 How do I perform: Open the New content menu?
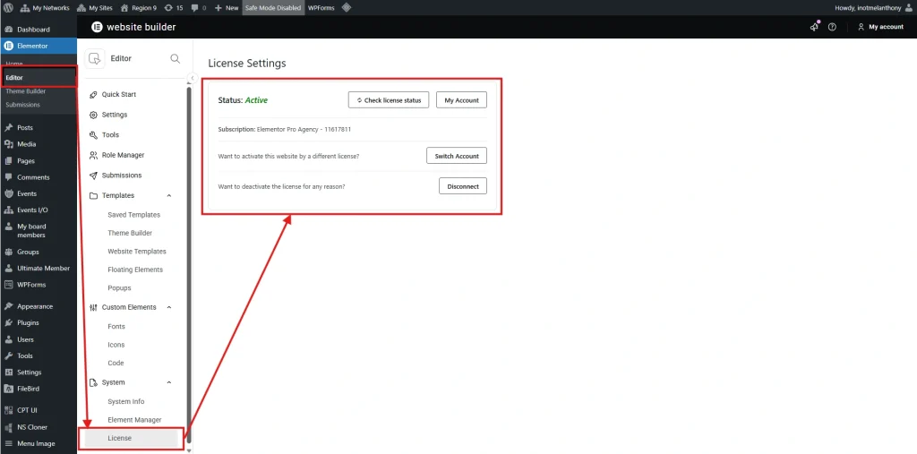[x=227, y=8]
